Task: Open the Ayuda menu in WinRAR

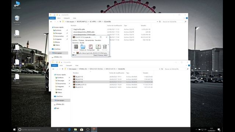Action: click(82, 43)
